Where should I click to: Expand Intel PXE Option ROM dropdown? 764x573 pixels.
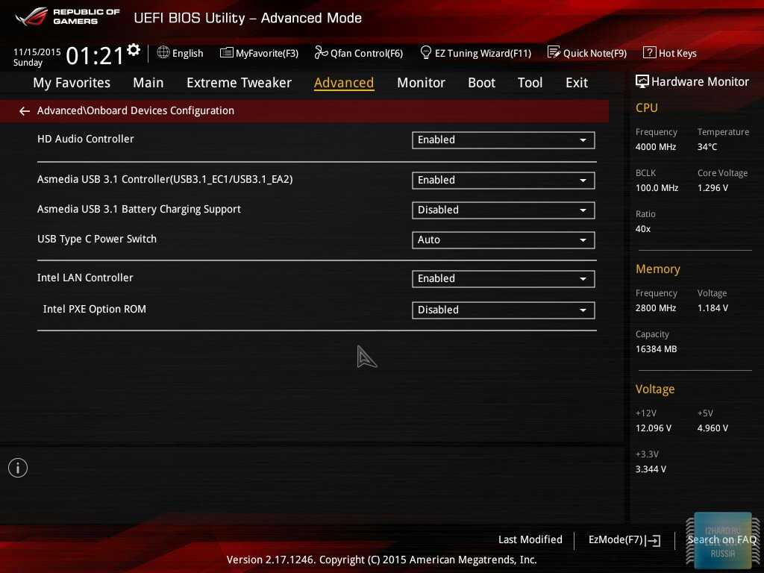pyautogui.click(x=503, y=310)
